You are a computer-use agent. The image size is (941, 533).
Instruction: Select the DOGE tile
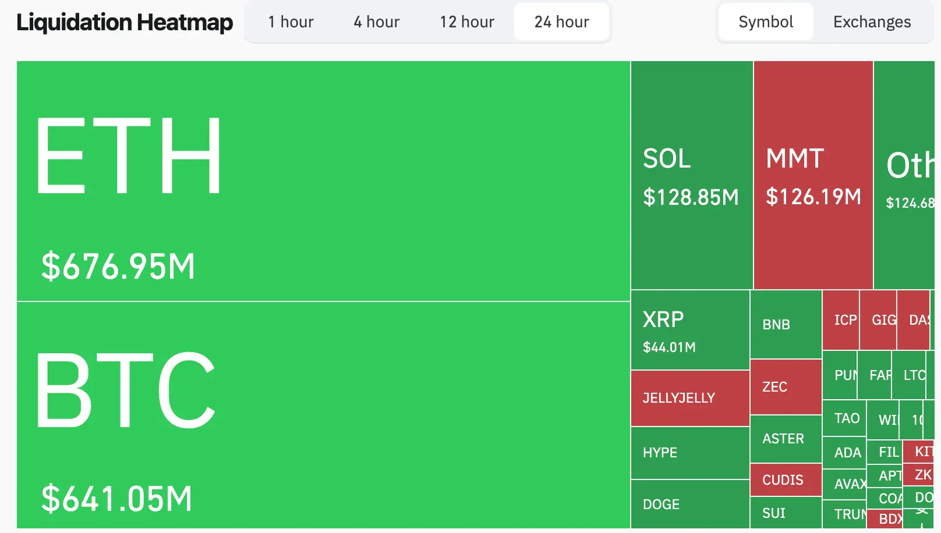[x=690, y=504]
